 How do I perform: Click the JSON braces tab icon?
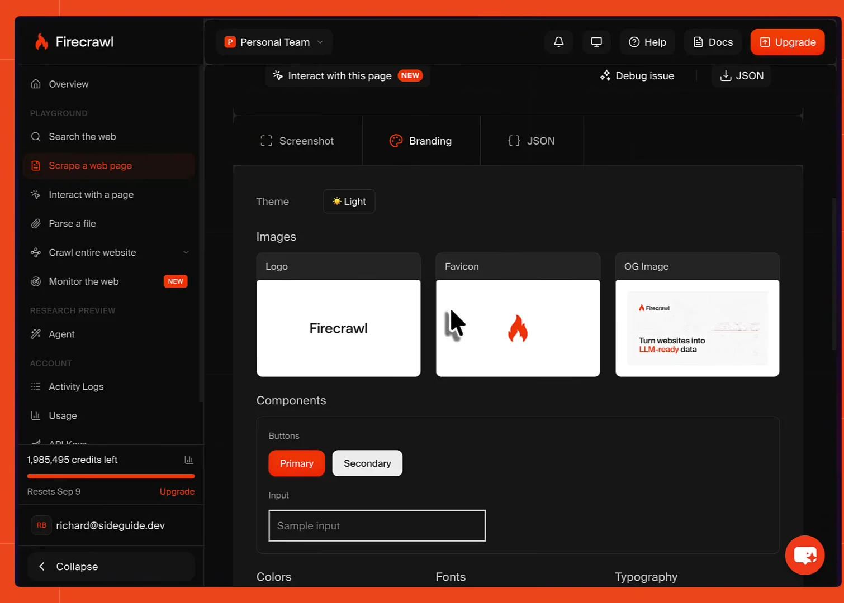tap(514, 141)
